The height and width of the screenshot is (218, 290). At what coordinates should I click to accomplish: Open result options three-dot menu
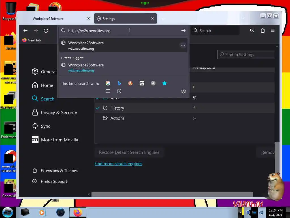[x=183, y=45]
